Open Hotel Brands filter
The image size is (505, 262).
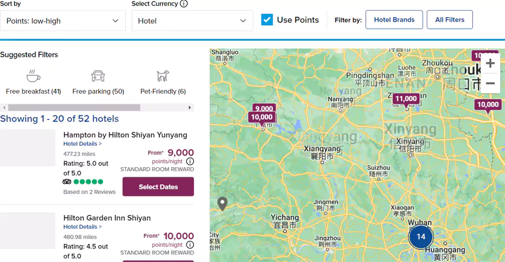[x=394, y=20]
